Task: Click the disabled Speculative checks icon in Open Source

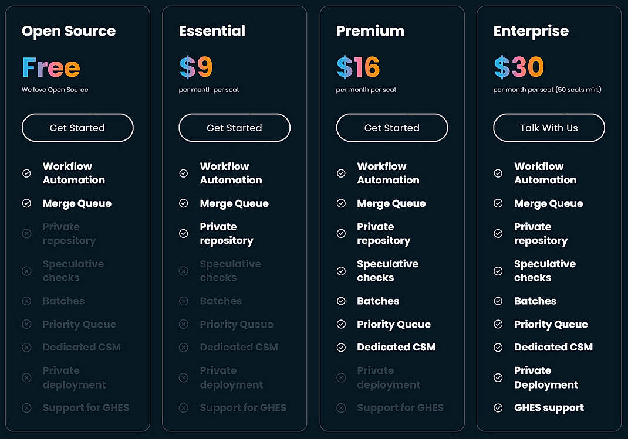Action: pyautogui.click(x=27, y=271)
